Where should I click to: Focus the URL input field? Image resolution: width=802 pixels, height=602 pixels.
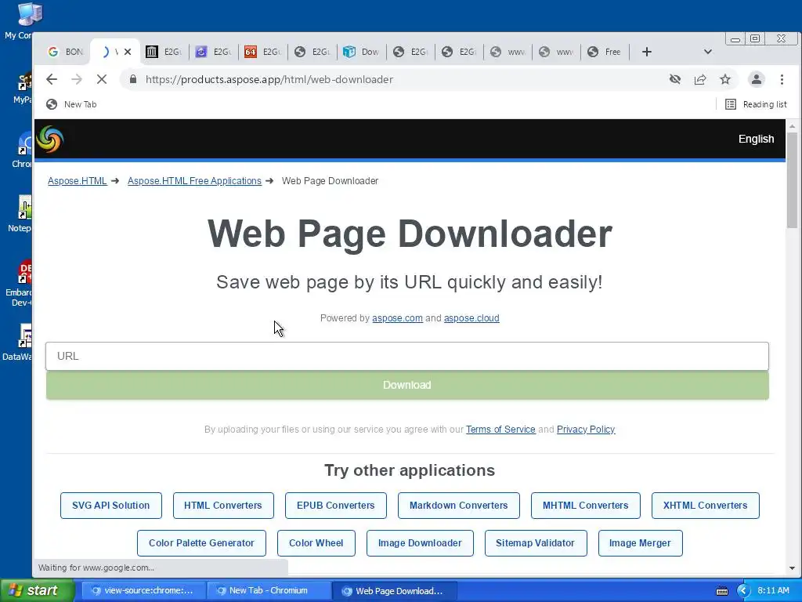point(407,356)
